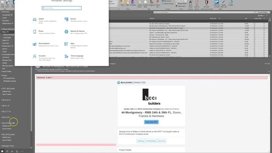Sort messages by Subject column header
The image size is (272, 153).
[152, 18]
